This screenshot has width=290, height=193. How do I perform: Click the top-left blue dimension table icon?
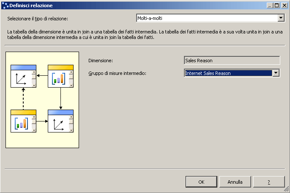(x=24, y=76)
